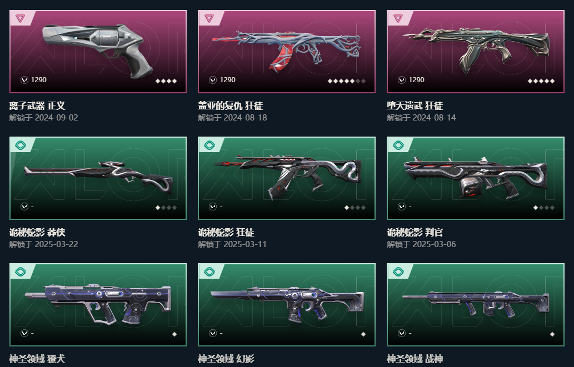Click the pink tier icon on 盖亚的复仇 狂徒 card
This screenshot has width=574, height=367.
coord(209,18)
